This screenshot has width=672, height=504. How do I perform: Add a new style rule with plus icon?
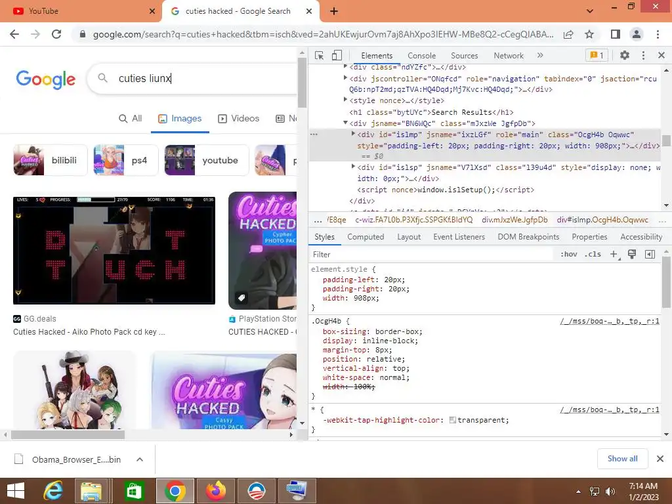pyautogui.click(x=614, y=254)
